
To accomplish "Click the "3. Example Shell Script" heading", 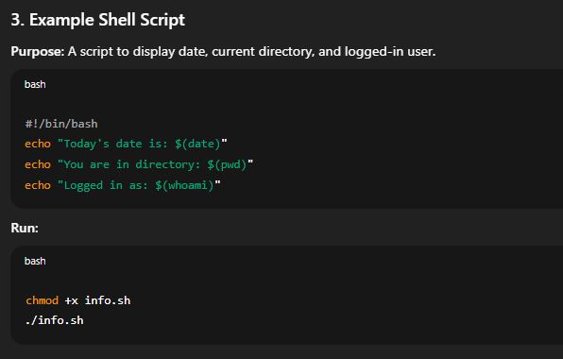I will coord(97,20).
